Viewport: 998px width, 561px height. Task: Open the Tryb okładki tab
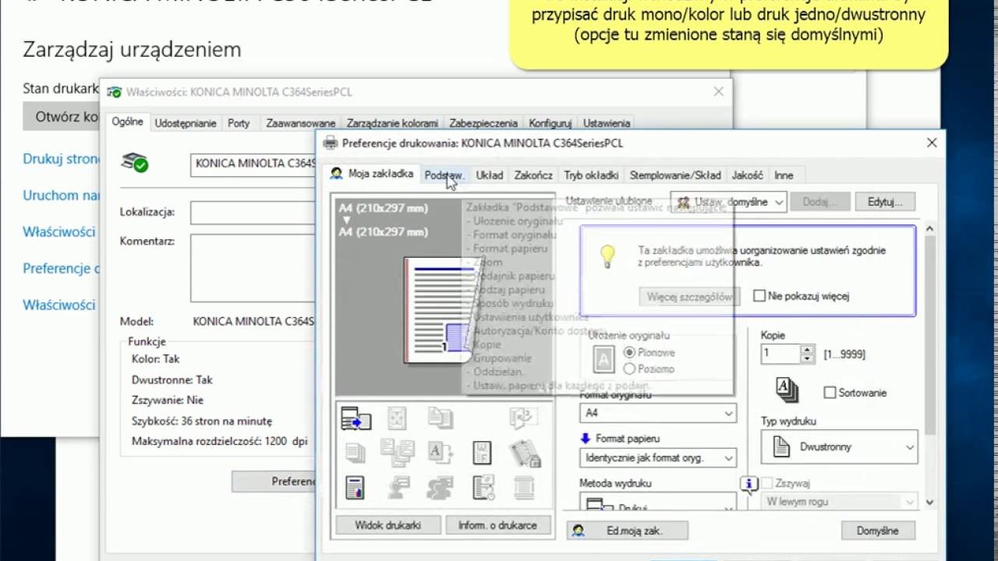point(591,175)
